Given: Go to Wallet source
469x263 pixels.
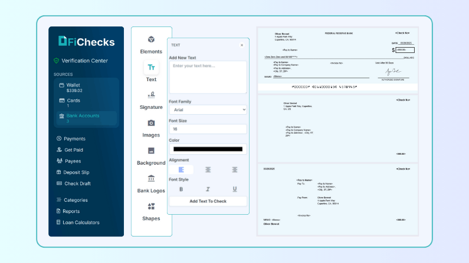Looking at the screenshot, I should click(86, 88).
